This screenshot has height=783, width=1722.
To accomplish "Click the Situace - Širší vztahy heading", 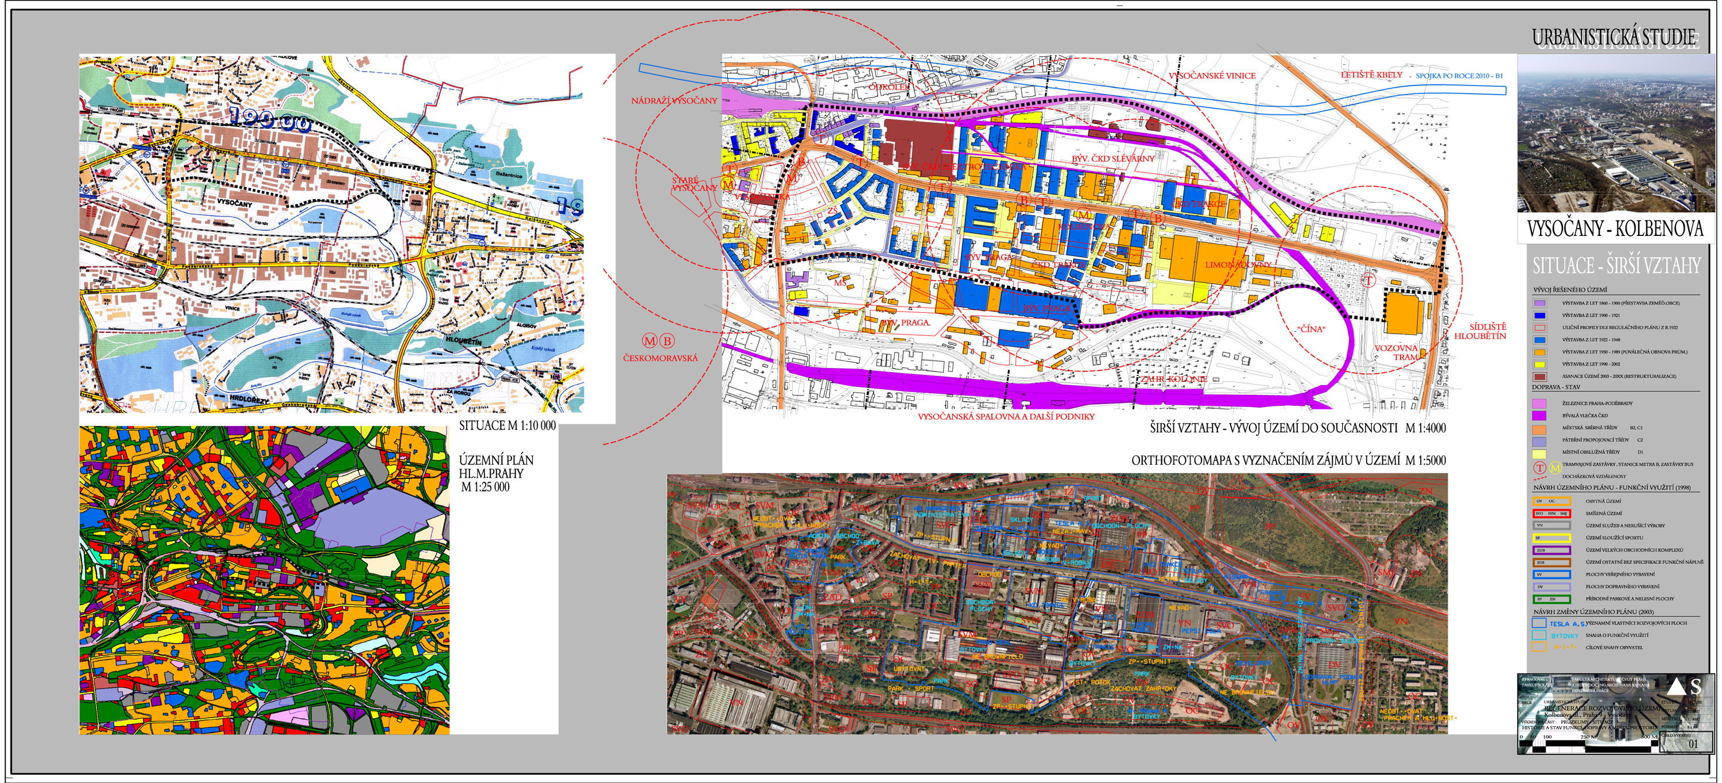I will (1616, 265).
